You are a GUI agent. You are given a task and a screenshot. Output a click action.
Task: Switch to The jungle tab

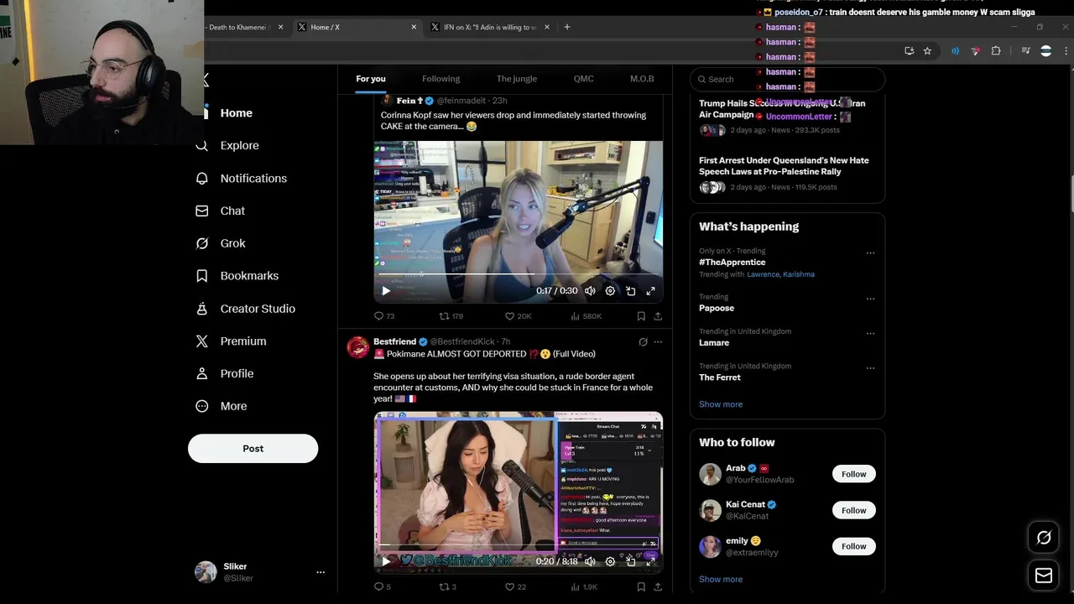click(517, 79)
